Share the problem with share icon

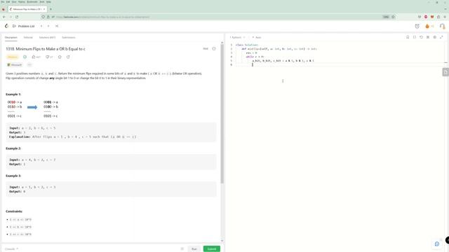point(68,57)
